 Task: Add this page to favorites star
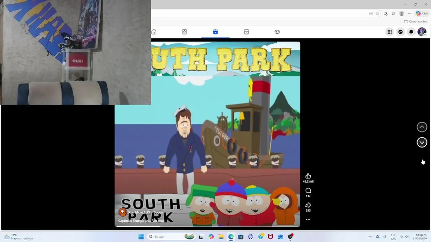click(377, 13)
